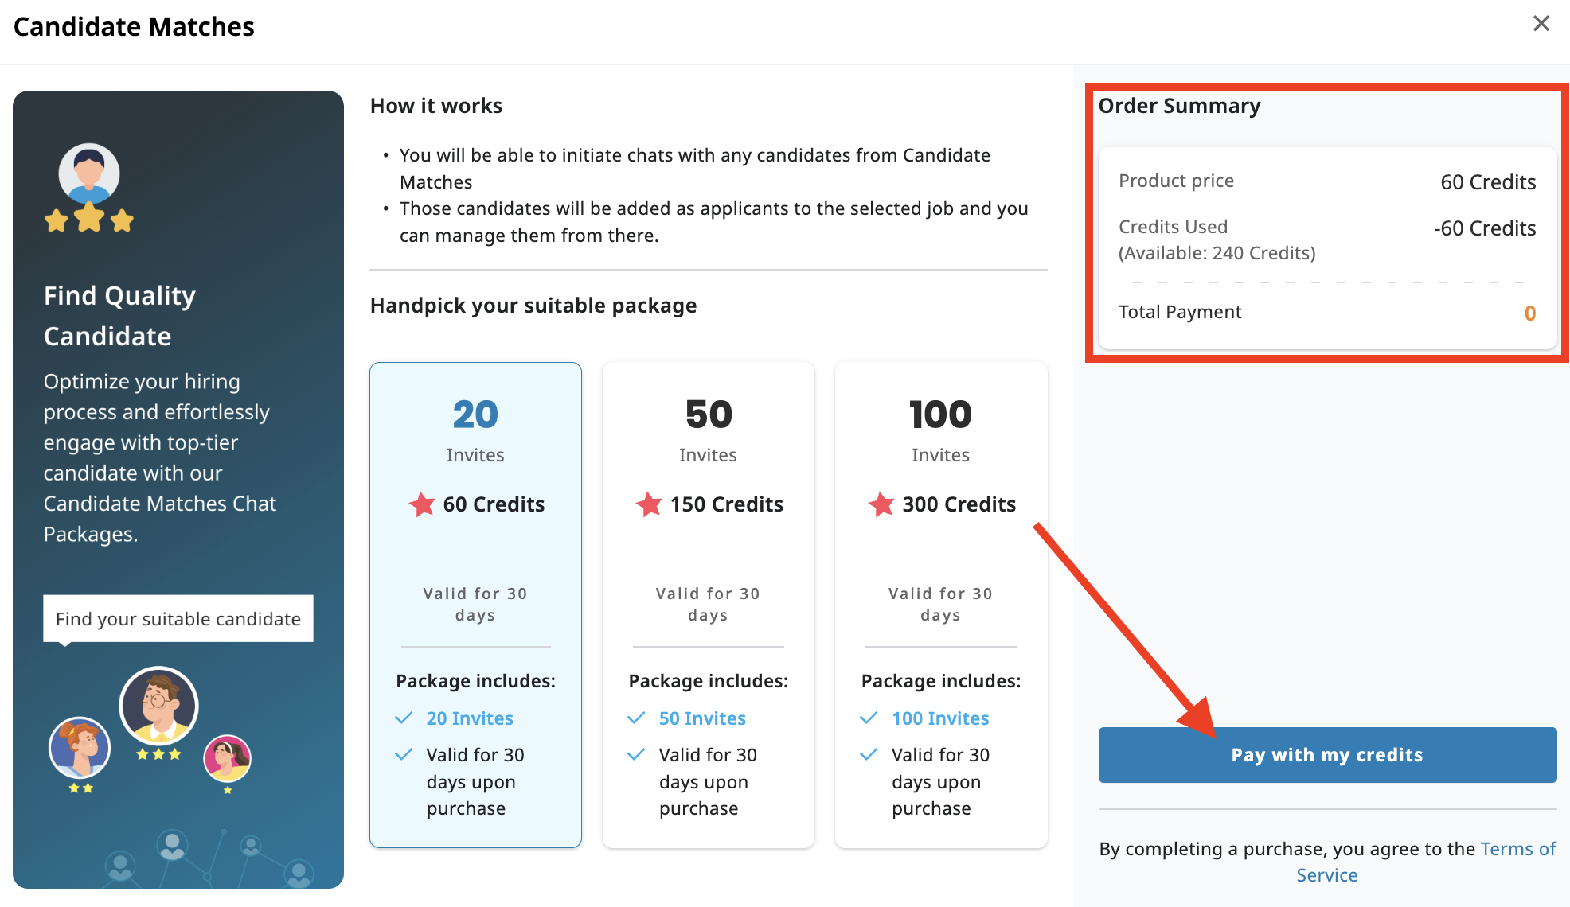Viewport: 1570px width, 907px height.
Task: Close the Candidate Matches dialog
Action: click(1542, 24)
